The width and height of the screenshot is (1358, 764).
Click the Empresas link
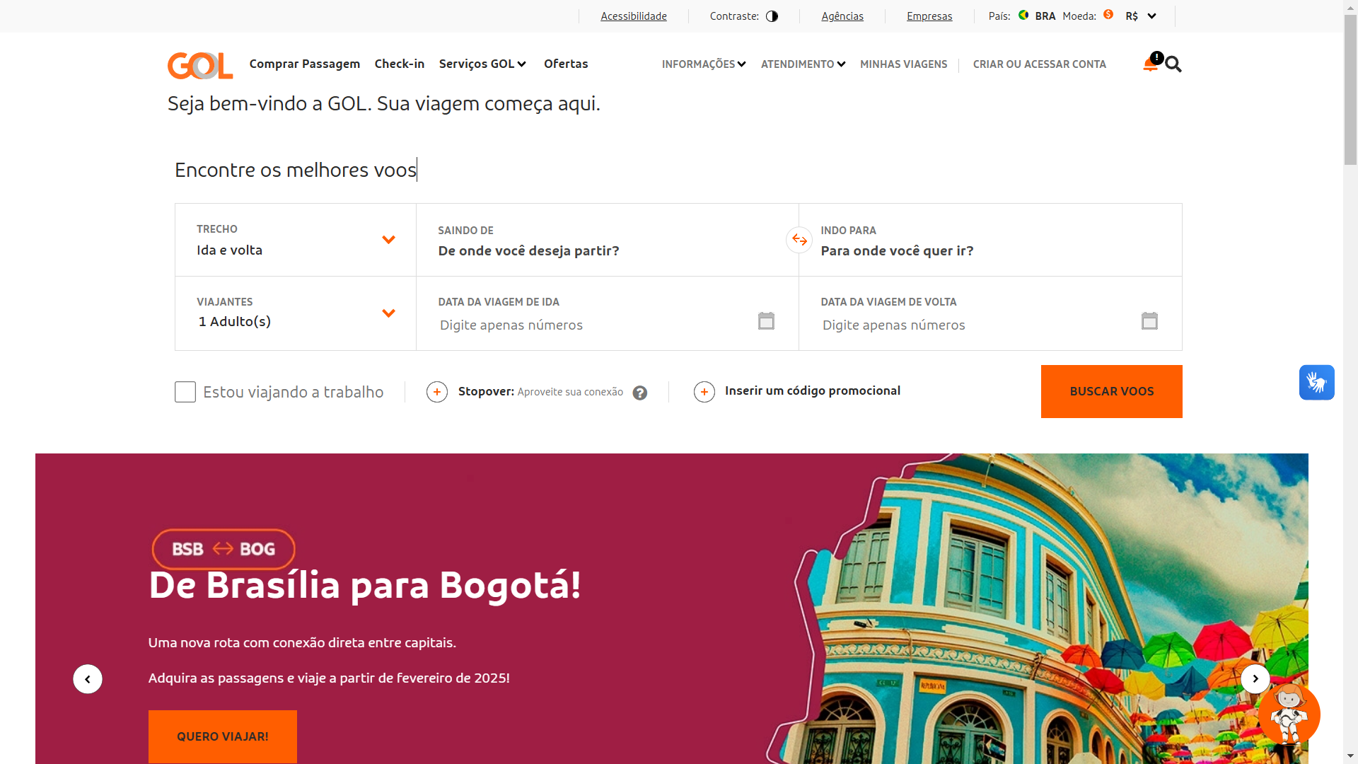929,16
